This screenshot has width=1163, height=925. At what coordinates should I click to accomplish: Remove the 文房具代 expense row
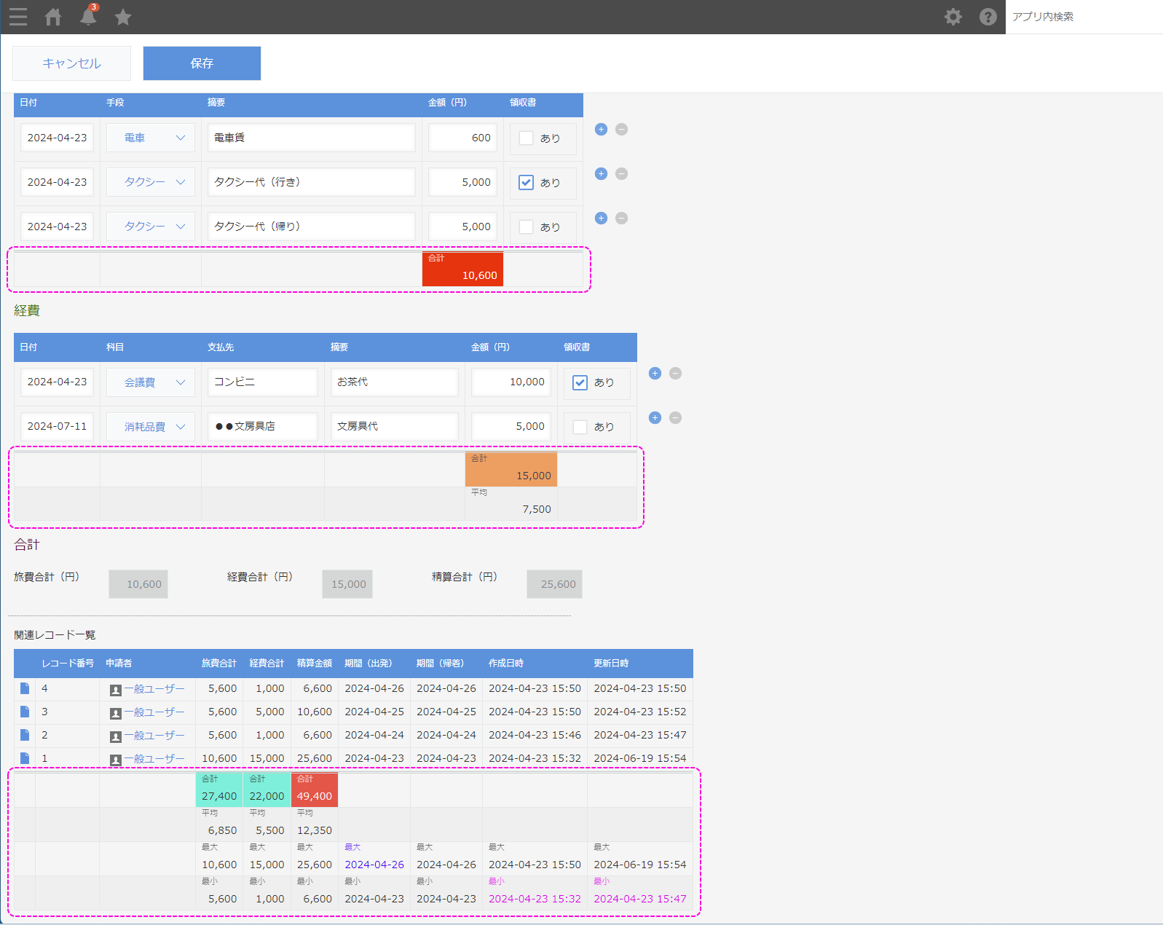(675, 418)
